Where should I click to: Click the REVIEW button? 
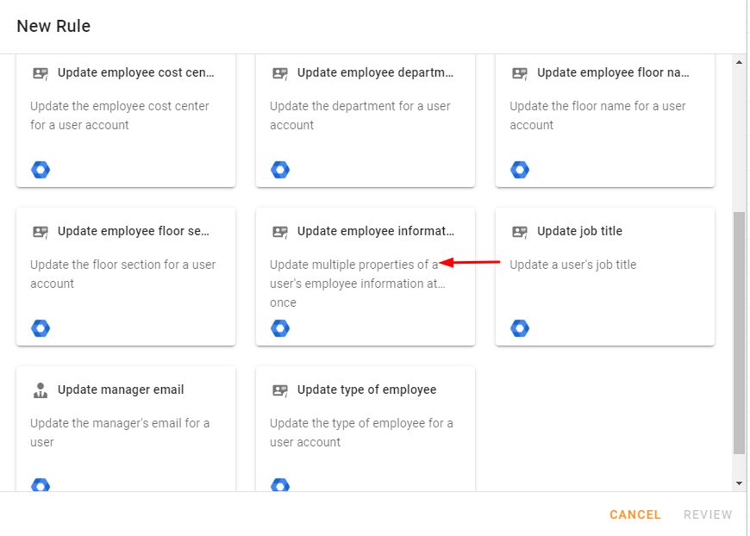click(708, 514)
